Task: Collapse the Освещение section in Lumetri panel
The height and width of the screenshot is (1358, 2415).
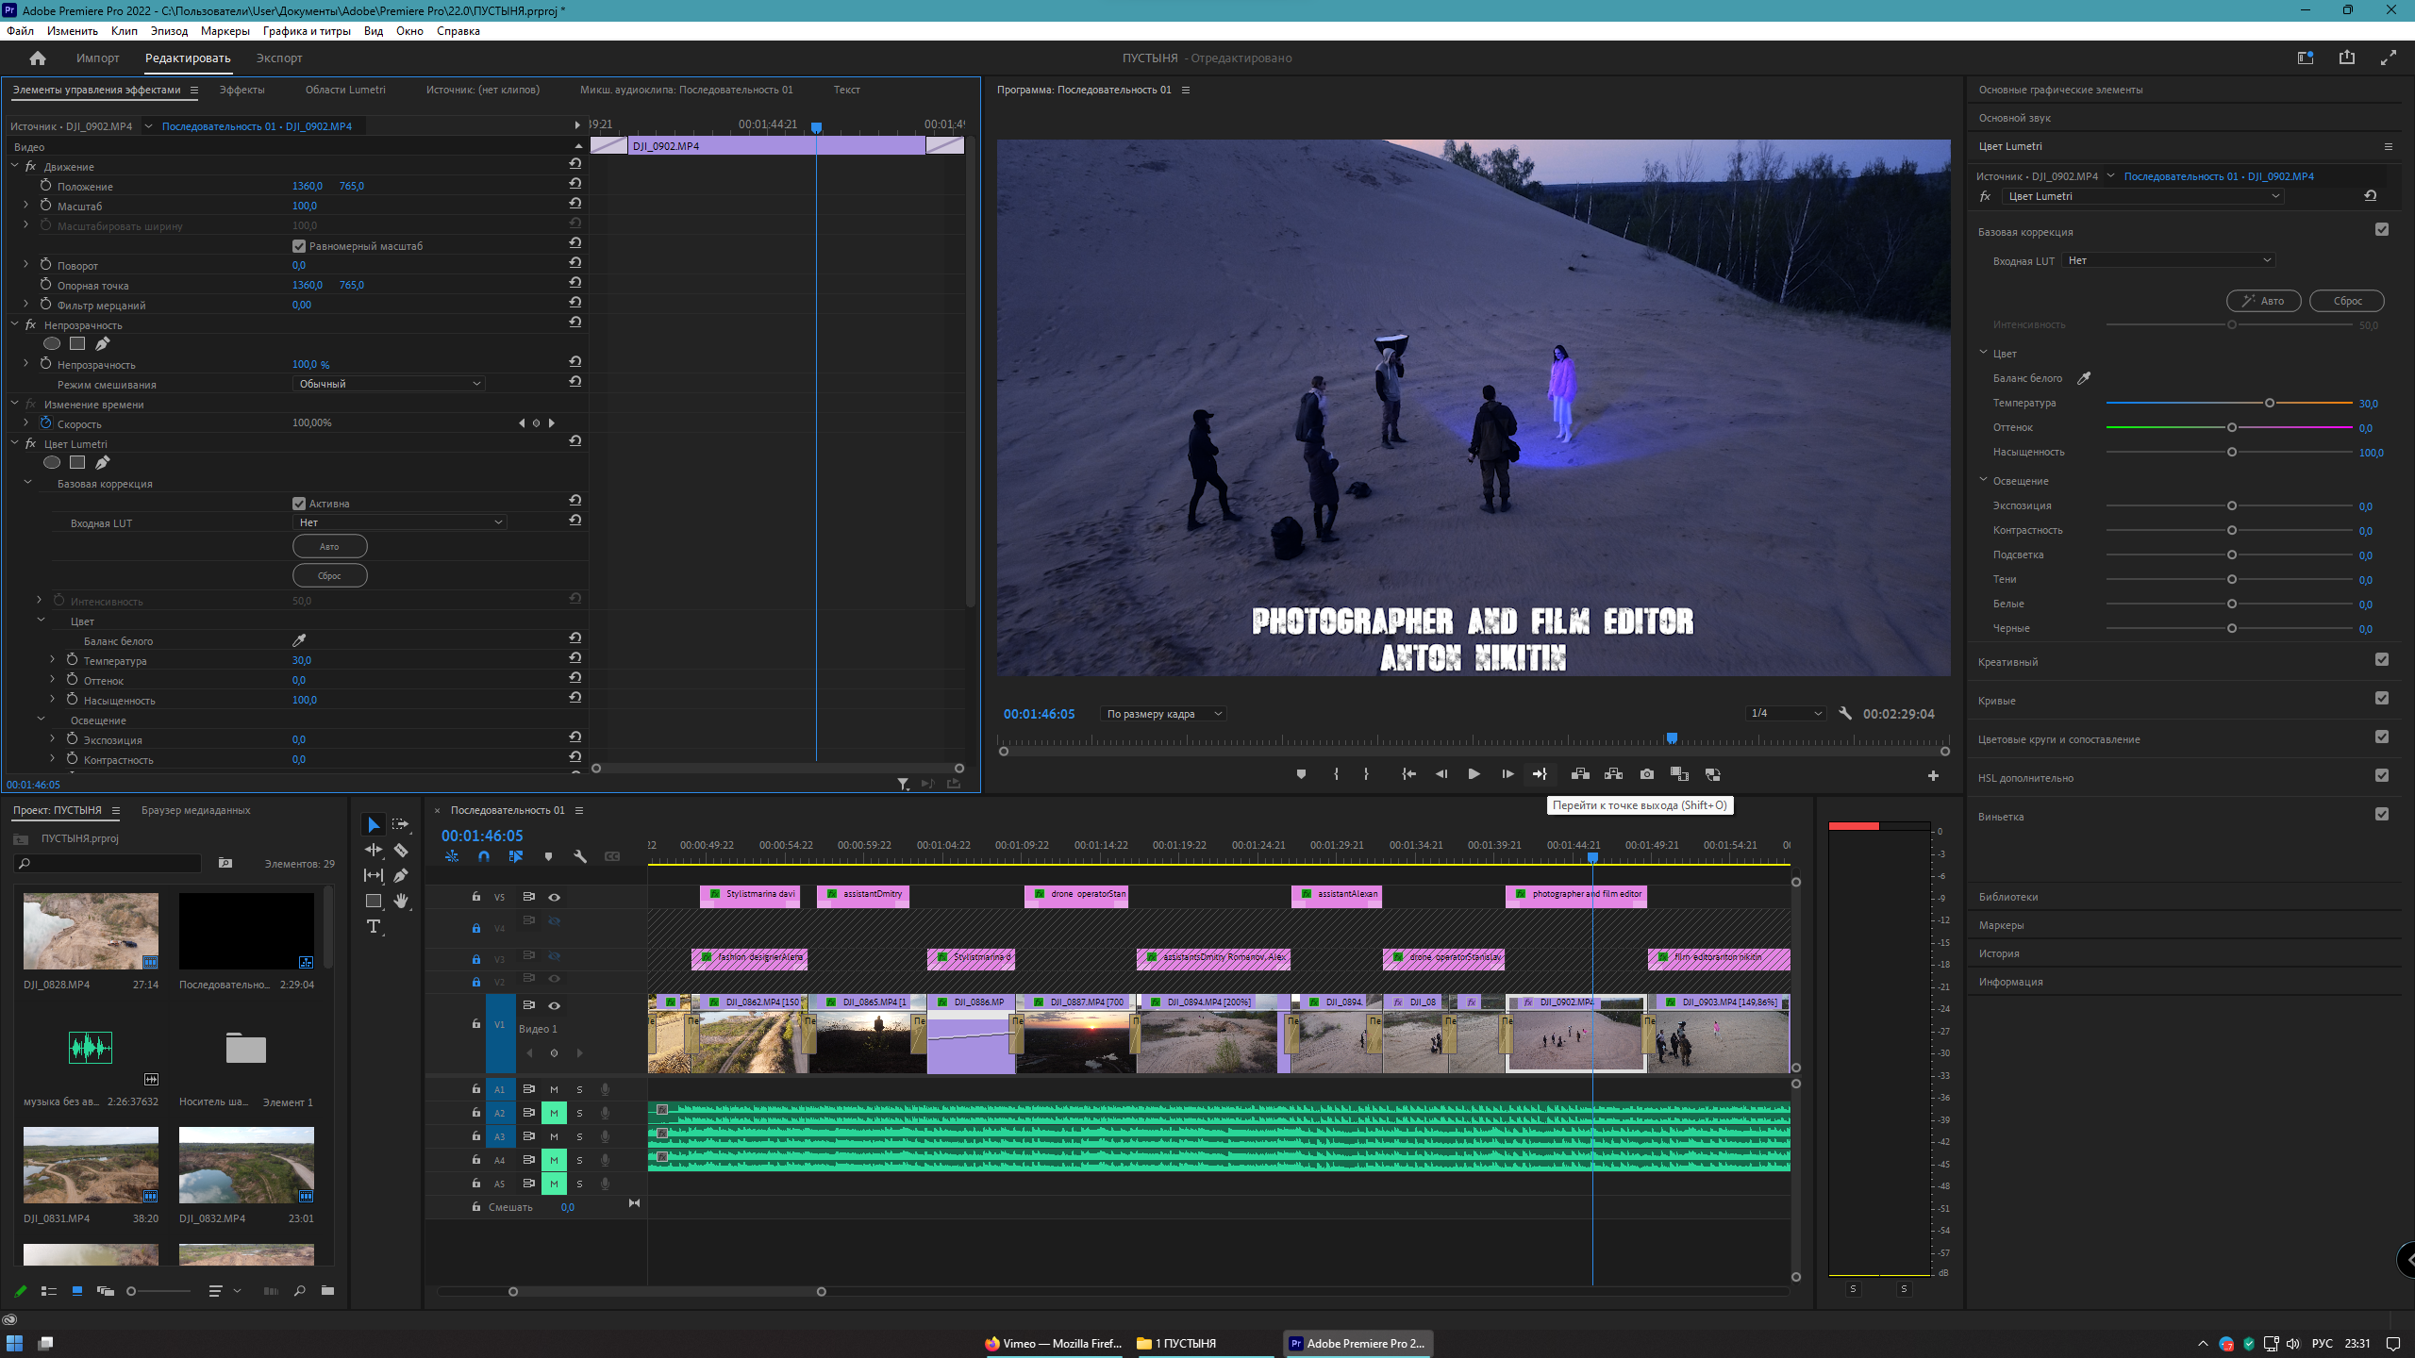Action: coord(1983,480)
